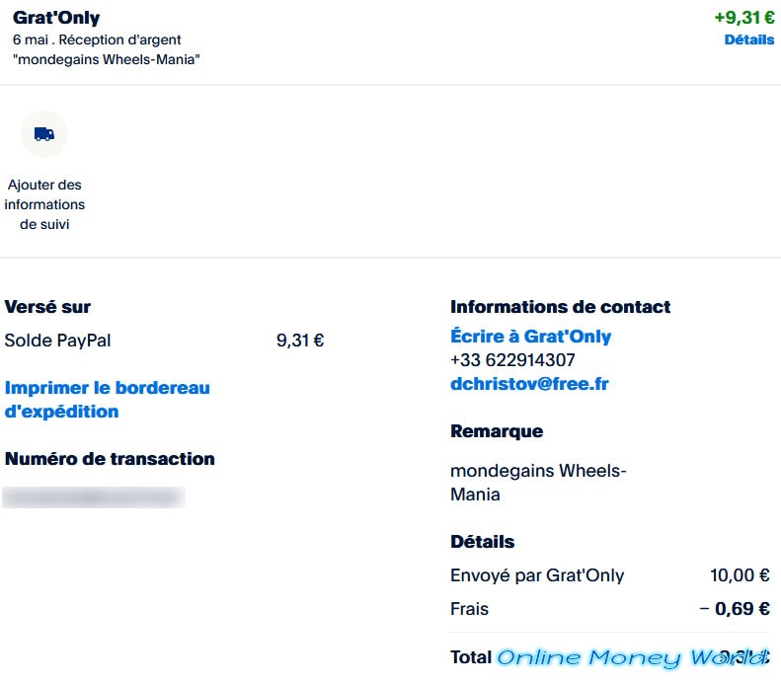Click the Grat'Only transaction title

(56, 18)
